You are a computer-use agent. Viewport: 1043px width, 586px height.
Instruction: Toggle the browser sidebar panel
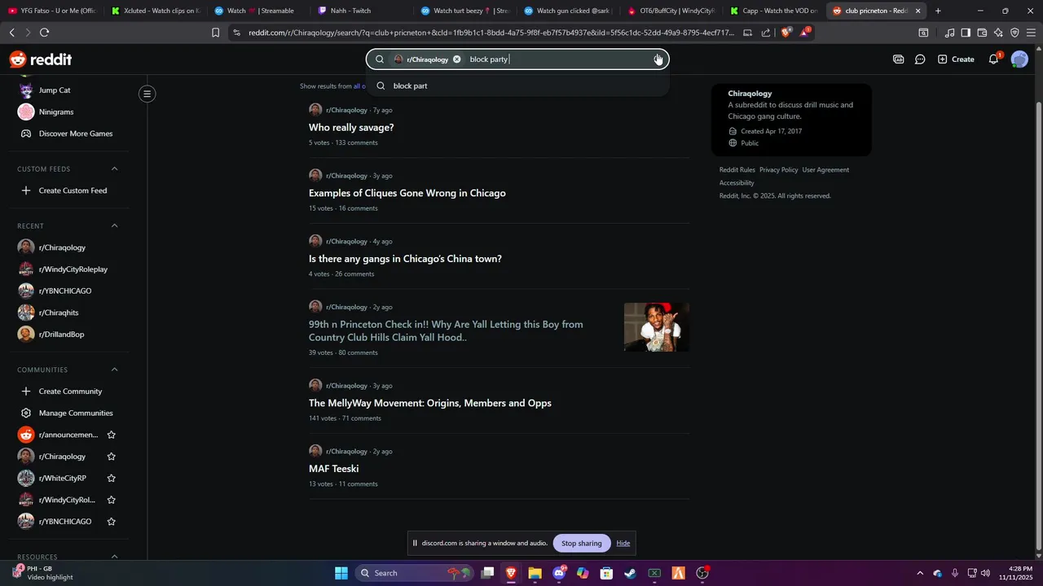pyautogui.click(x=966, y=33)
